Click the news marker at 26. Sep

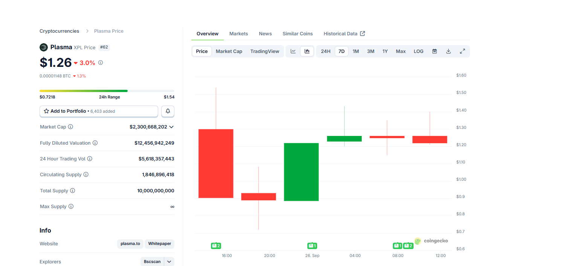(x=312, y=246)
